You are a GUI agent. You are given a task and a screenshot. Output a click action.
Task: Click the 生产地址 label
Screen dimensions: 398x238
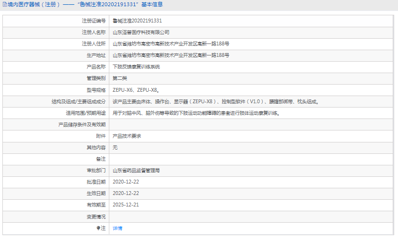[96, 55]
